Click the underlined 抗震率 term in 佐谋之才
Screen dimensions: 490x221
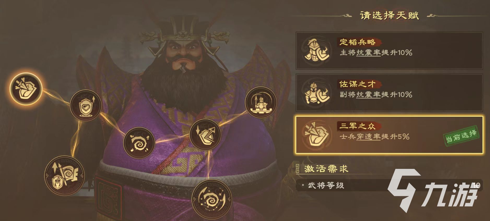368,95
